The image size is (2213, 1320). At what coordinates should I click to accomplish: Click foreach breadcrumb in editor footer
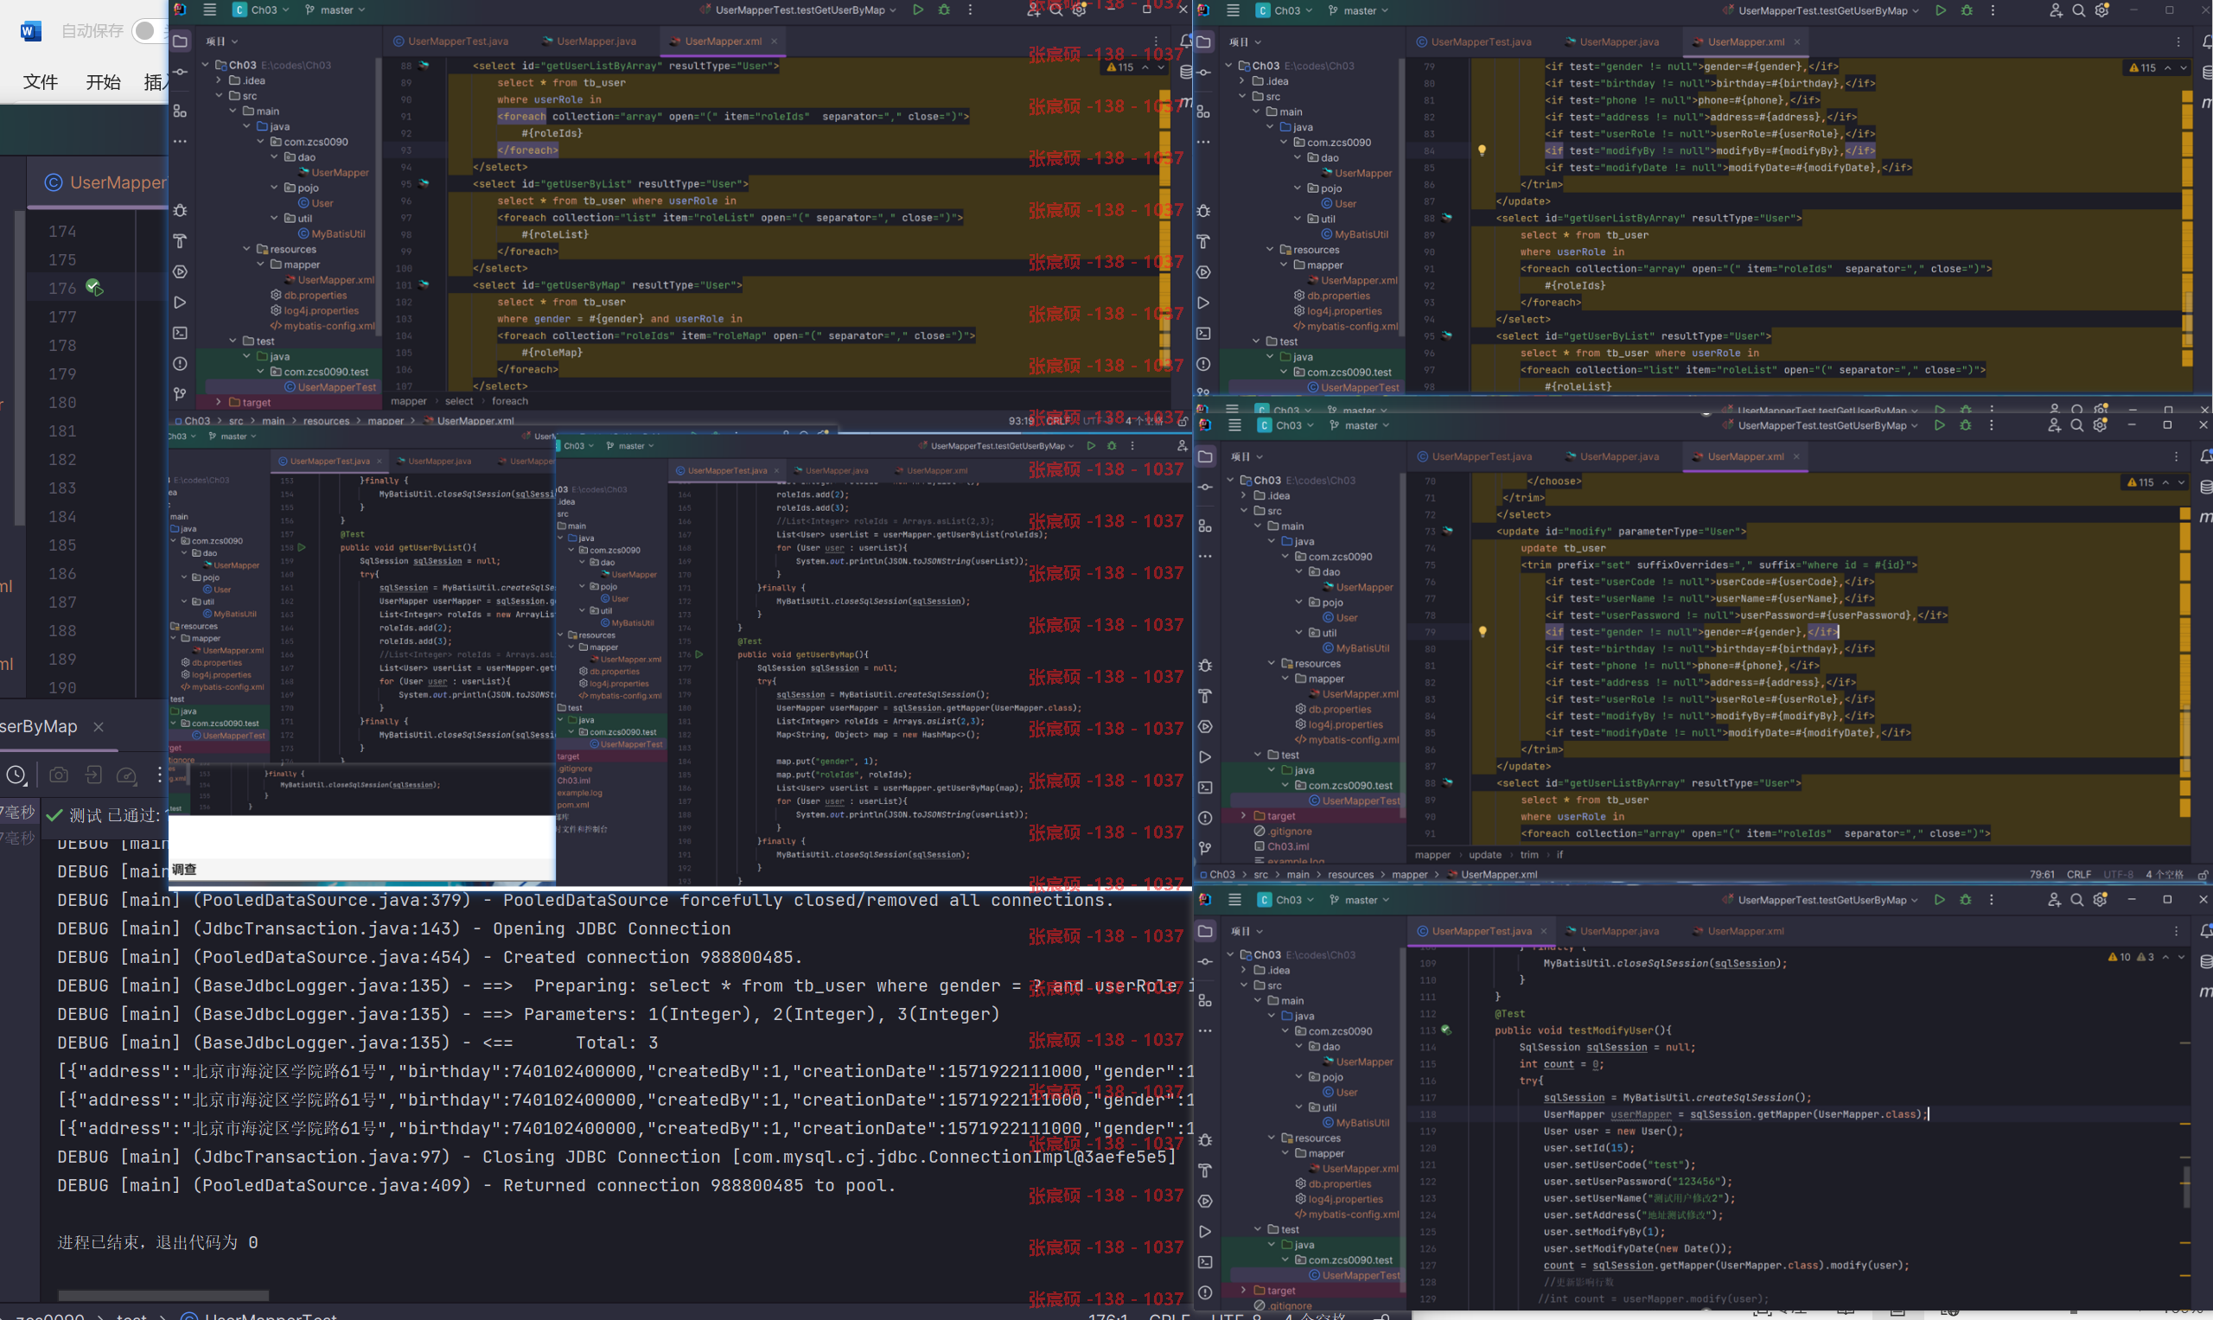tap(510, 401)
